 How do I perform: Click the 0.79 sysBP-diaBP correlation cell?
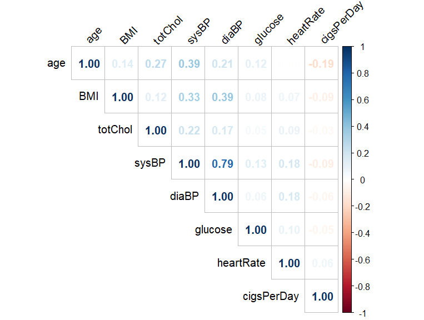[222, 164]
